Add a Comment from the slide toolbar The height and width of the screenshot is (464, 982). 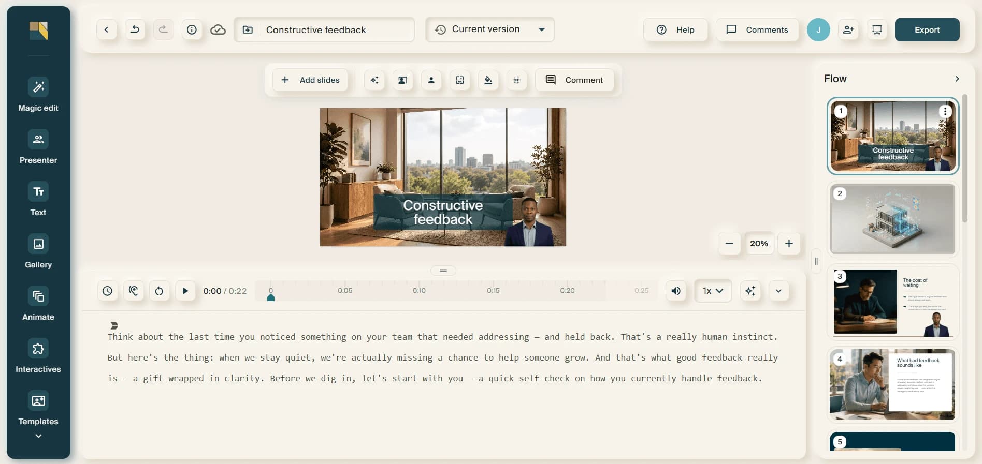click(x=574, y=80)
